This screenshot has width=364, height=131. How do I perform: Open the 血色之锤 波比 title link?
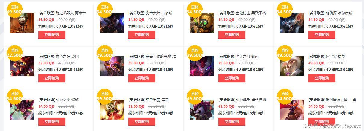(x=59, y=57)
